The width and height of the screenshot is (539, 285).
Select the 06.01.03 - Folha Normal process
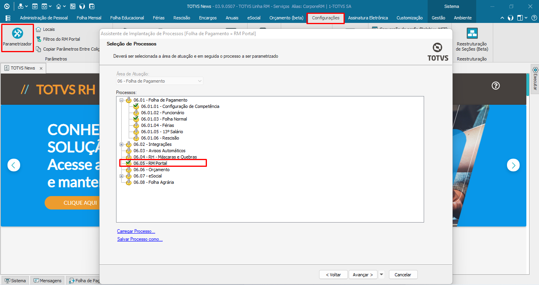[164, 119]
